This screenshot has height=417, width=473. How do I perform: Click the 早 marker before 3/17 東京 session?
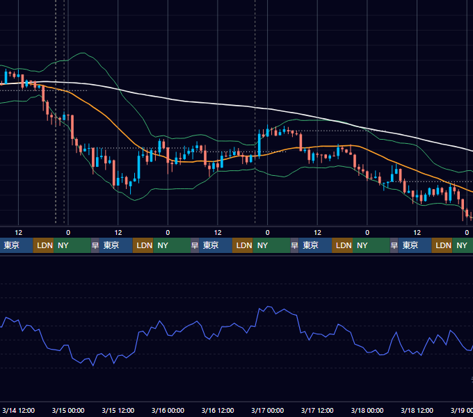pyautogui.click(x=294, y=245)
